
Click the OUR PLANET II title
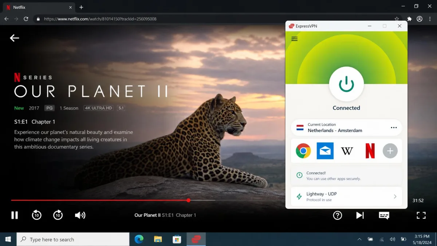tap(91, 91)
